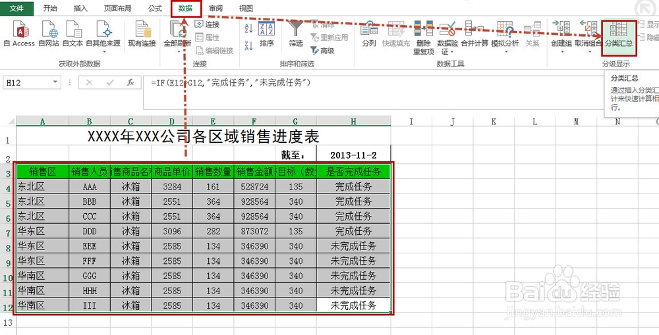Click 华南区 in row 10
659x335 pixels.
(x=42, y=275)
